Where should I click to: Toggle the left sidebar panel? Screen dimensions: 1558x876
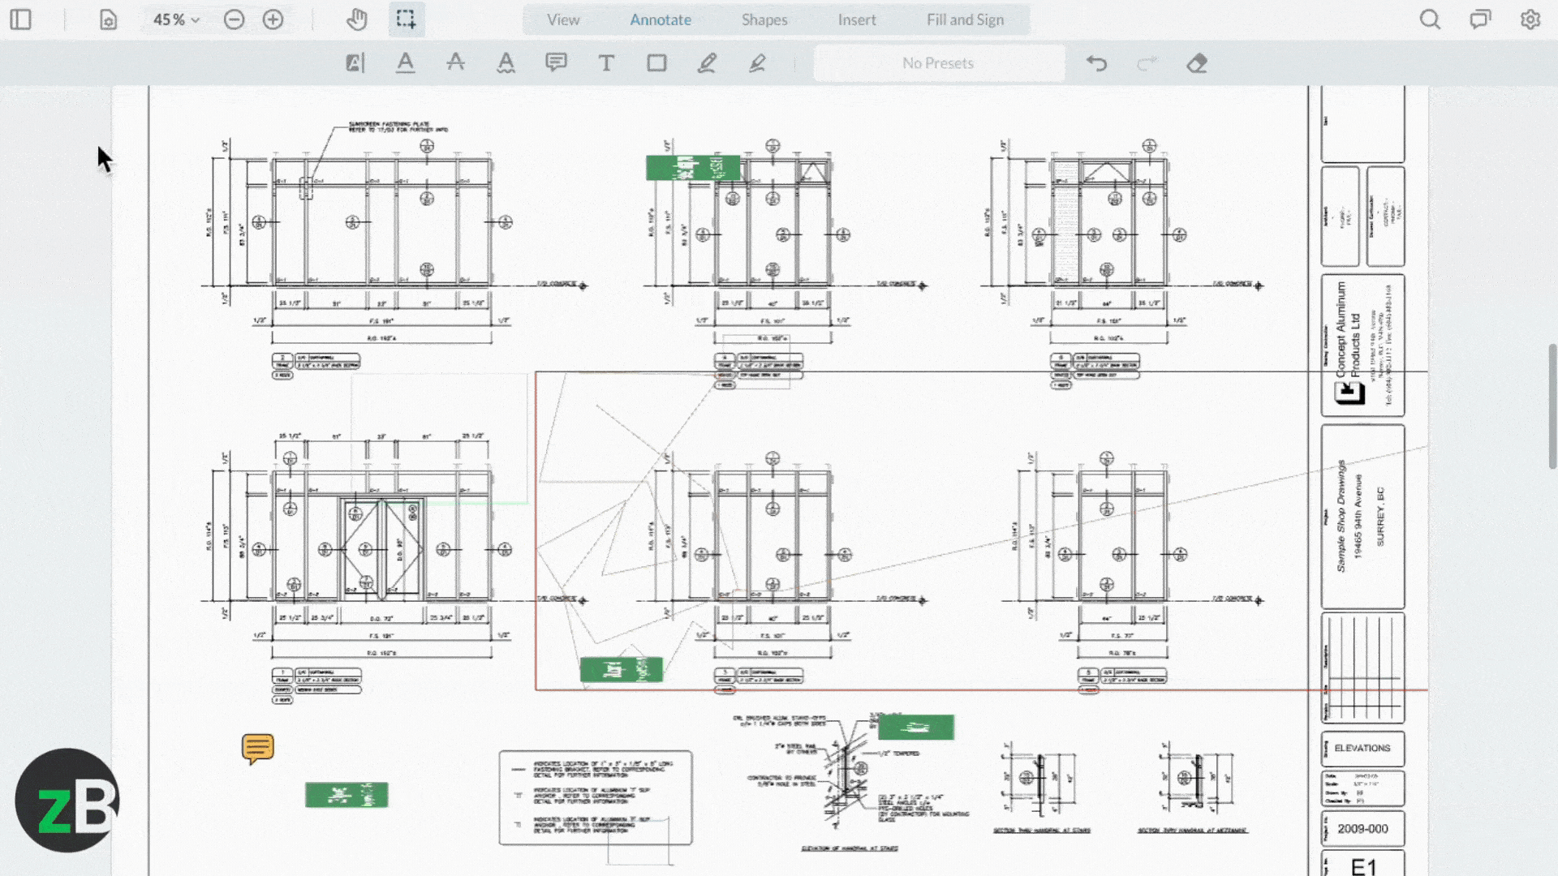(20, 19)
